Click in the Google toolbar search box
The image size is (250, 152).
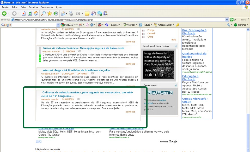[x=34, y=25]
